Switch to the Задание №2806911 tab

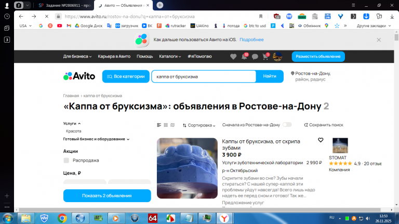coord(65,5)
